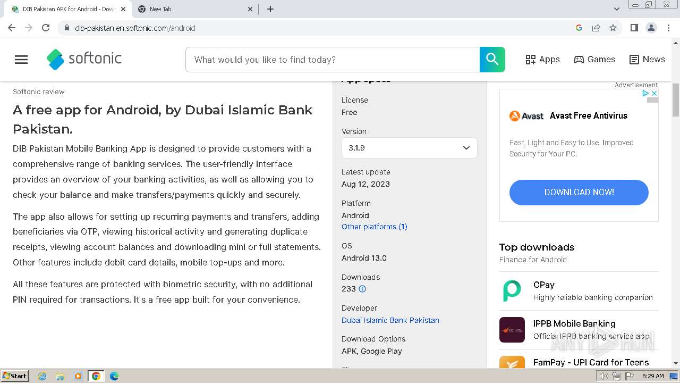Click the Google icon in the address bar
Viewport: 680px width, 383px height.
579,28
